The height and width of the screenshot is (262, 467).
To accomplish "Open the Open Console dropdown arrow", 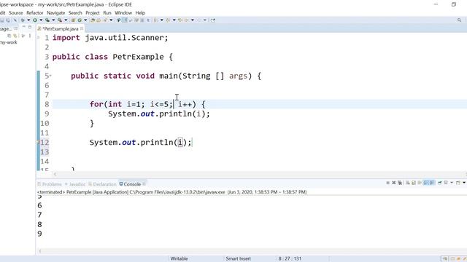I will (x=464, y=183).
